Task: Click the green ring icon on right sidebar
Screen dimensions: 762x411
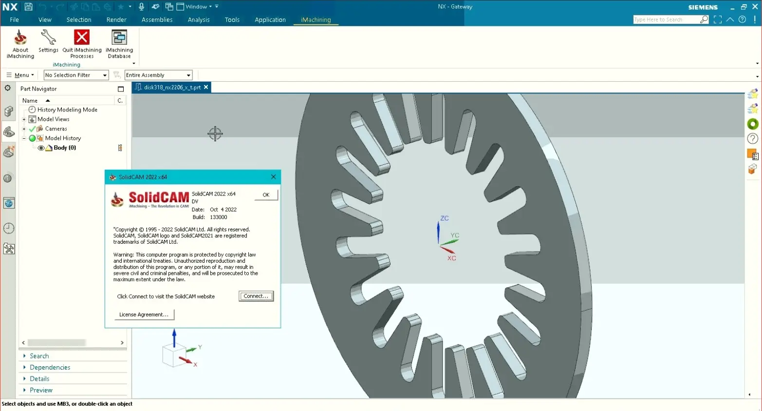Action: 753,124
